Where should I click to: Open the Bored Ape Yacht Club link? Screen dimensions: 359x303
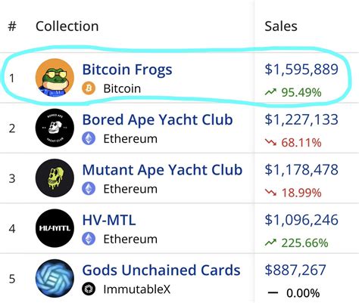[158, 119]
